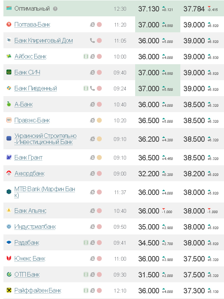Open the Полтава-Банк link
Screen dimensions: 224x299
coord(32,25)
